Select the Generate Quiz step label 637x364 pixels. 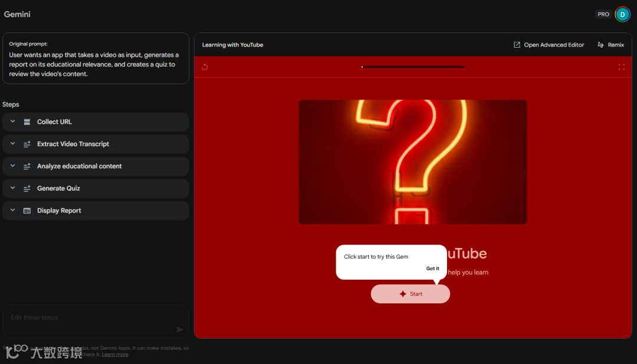[x=58, y=188]
